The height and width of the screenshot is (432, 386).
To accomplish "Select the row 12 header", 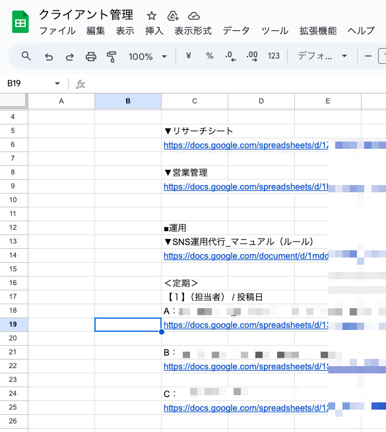I will click(x=13, y=228).
